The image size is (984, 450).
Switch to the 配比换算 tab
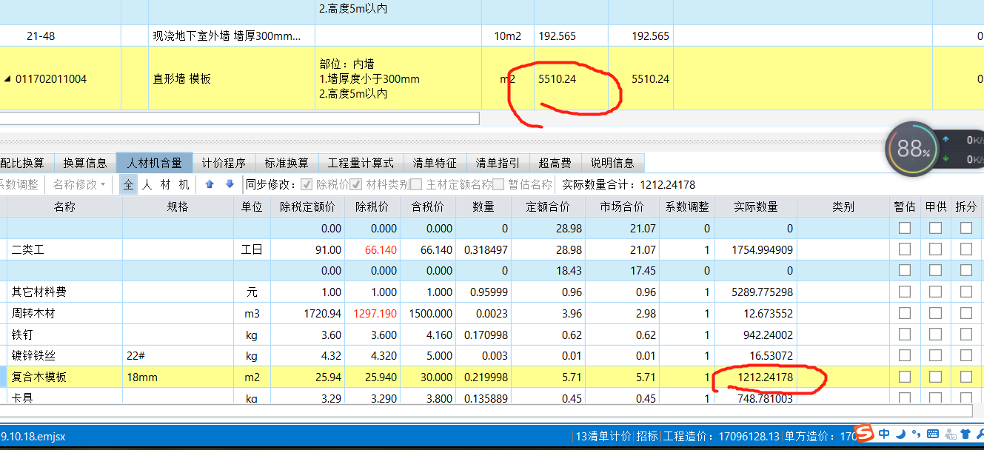click(x=25, y=163)
